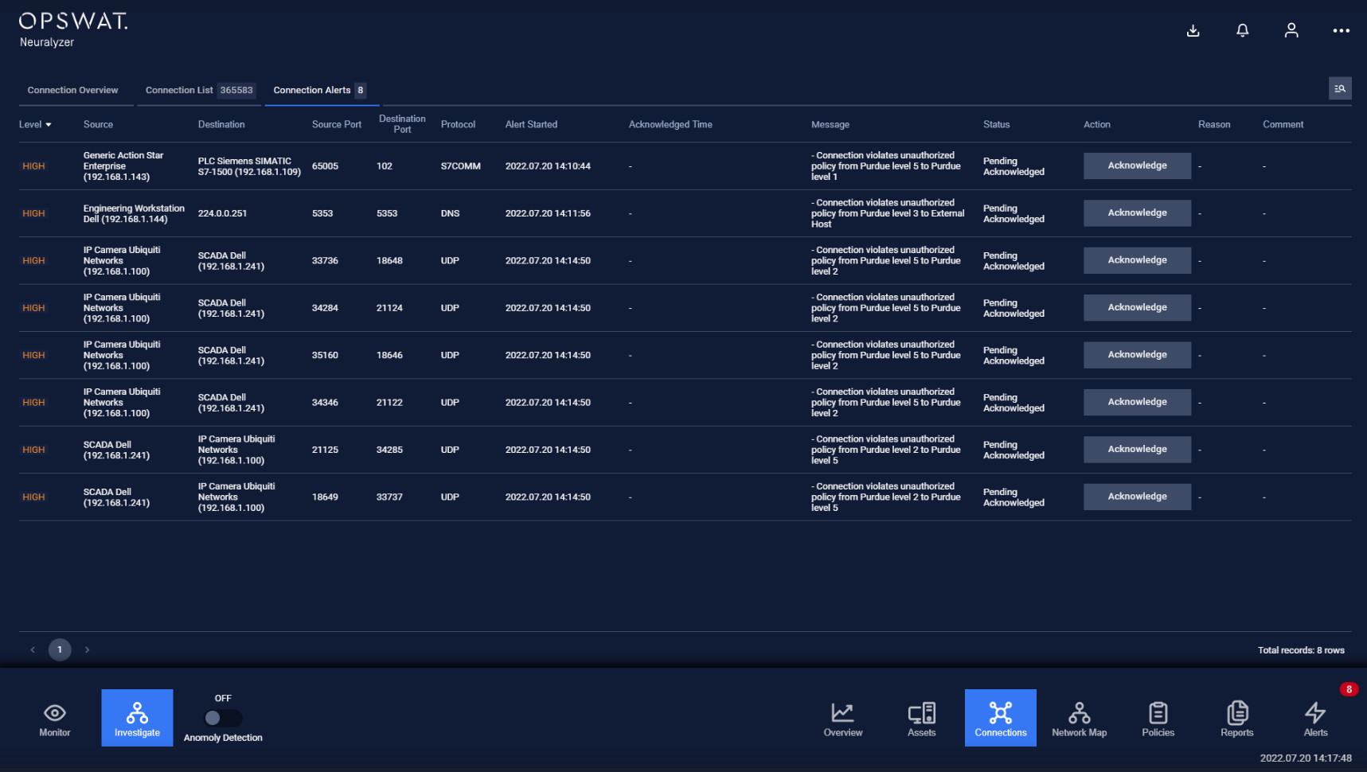Acknowledge the DNS alert to 224.0.0.251

[x=1137, y=212]
